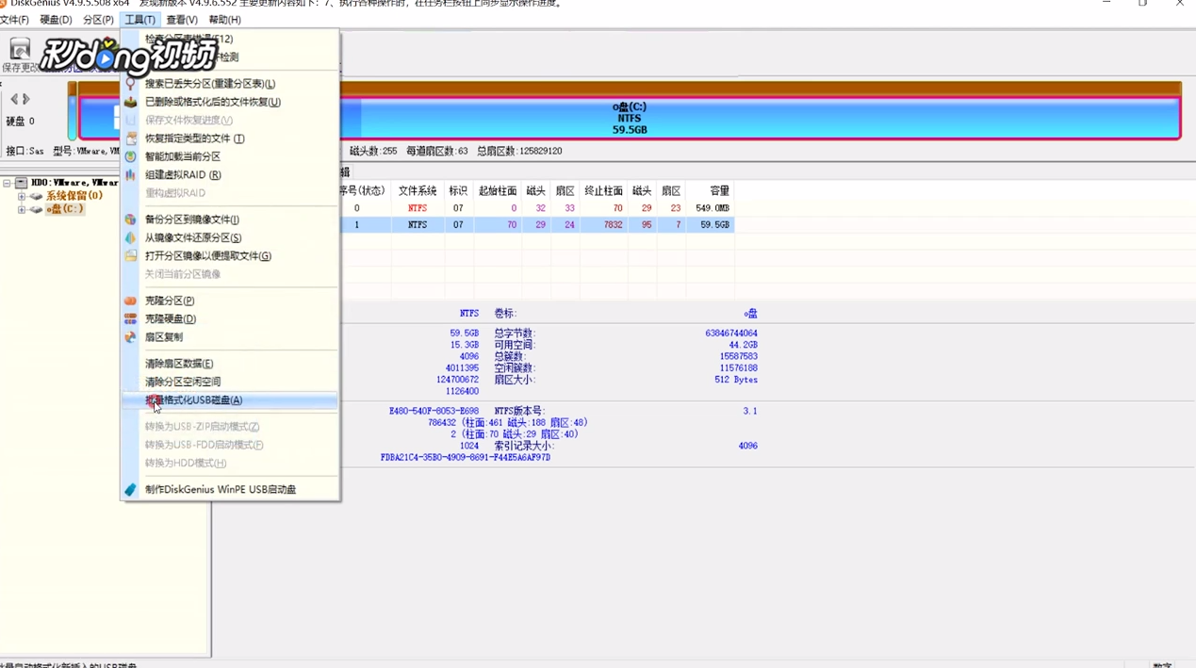Click the 从镜像文件还原分区 icon

[130, 237]
